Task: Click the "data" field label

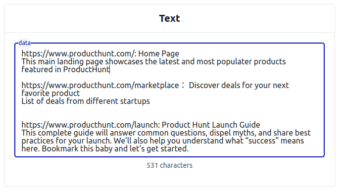Action: (25, 43)
